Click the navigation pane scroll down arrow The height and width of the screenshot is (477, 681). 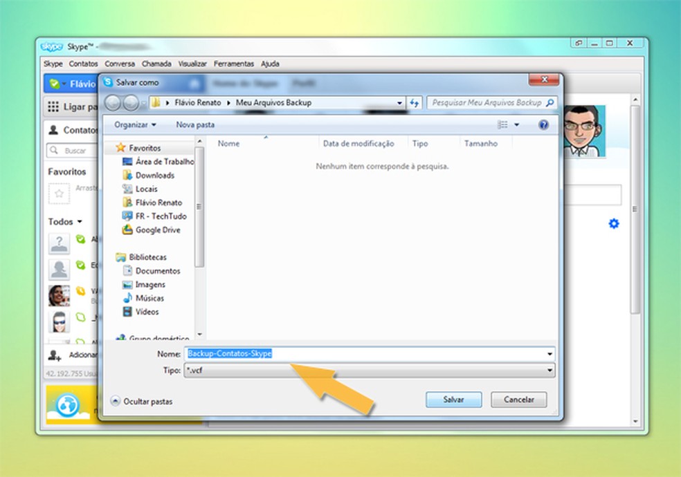click(199, 335)
